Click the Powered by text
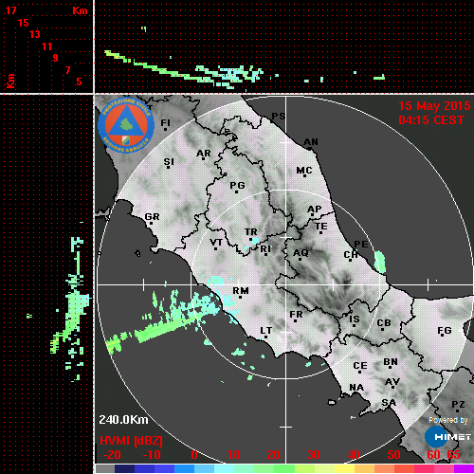Screen dimensions: 474x474 448,420
